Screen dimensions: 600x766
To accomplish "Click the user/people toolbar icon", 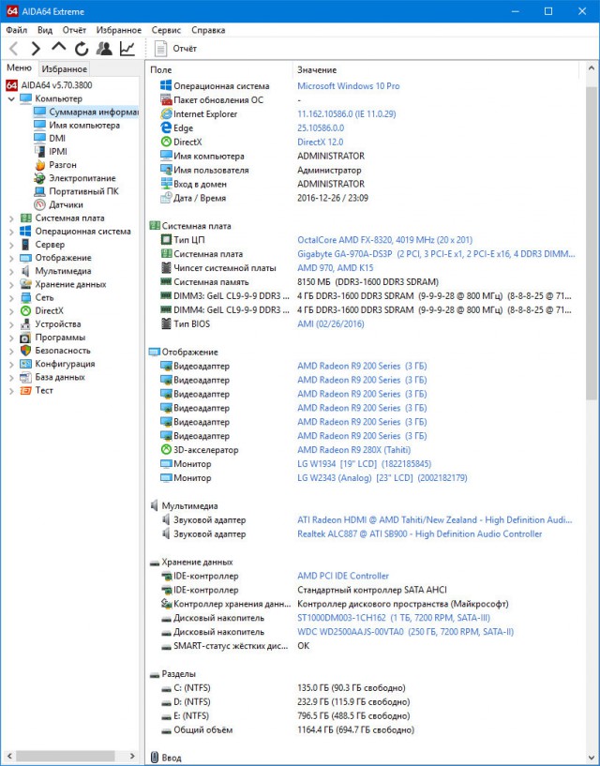I will (x=103, y=49).
